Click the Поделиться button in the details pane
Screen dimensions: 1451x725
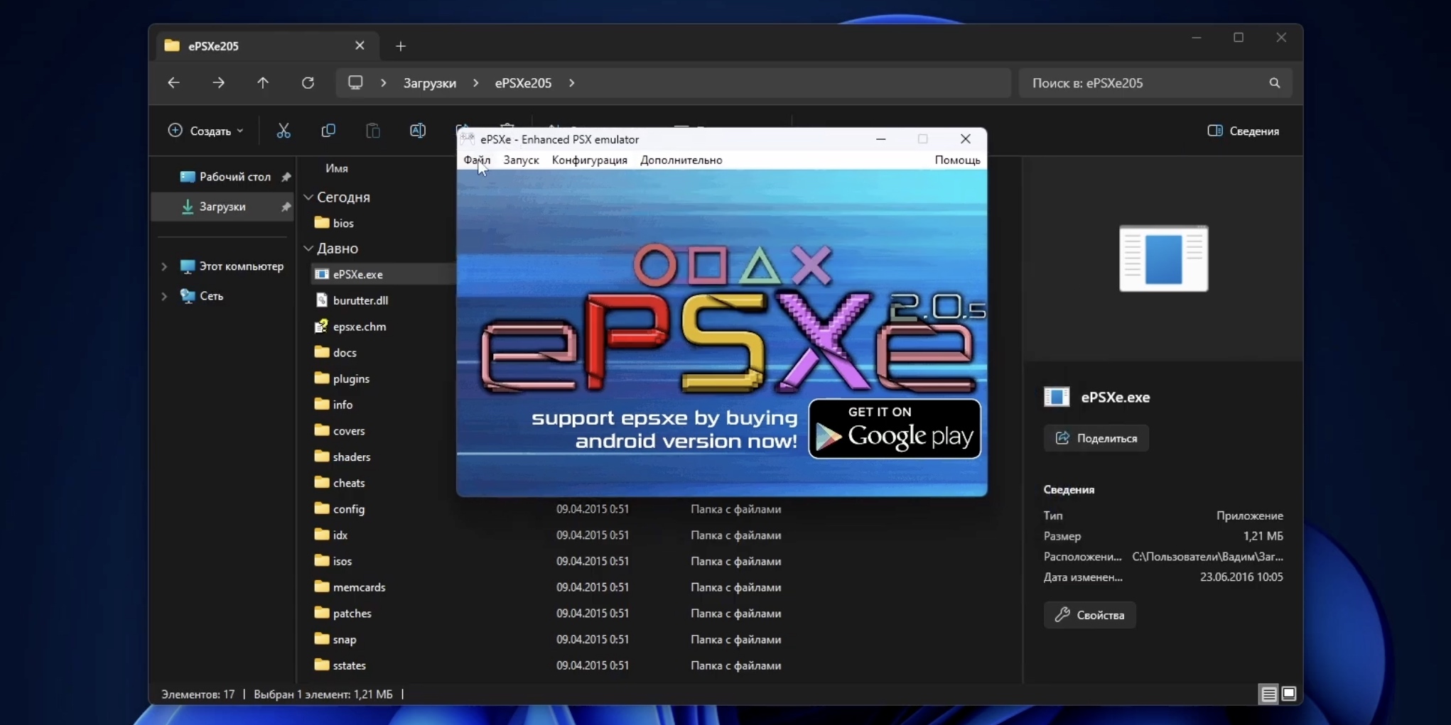pyautogui.click(x=1096, y=438)
